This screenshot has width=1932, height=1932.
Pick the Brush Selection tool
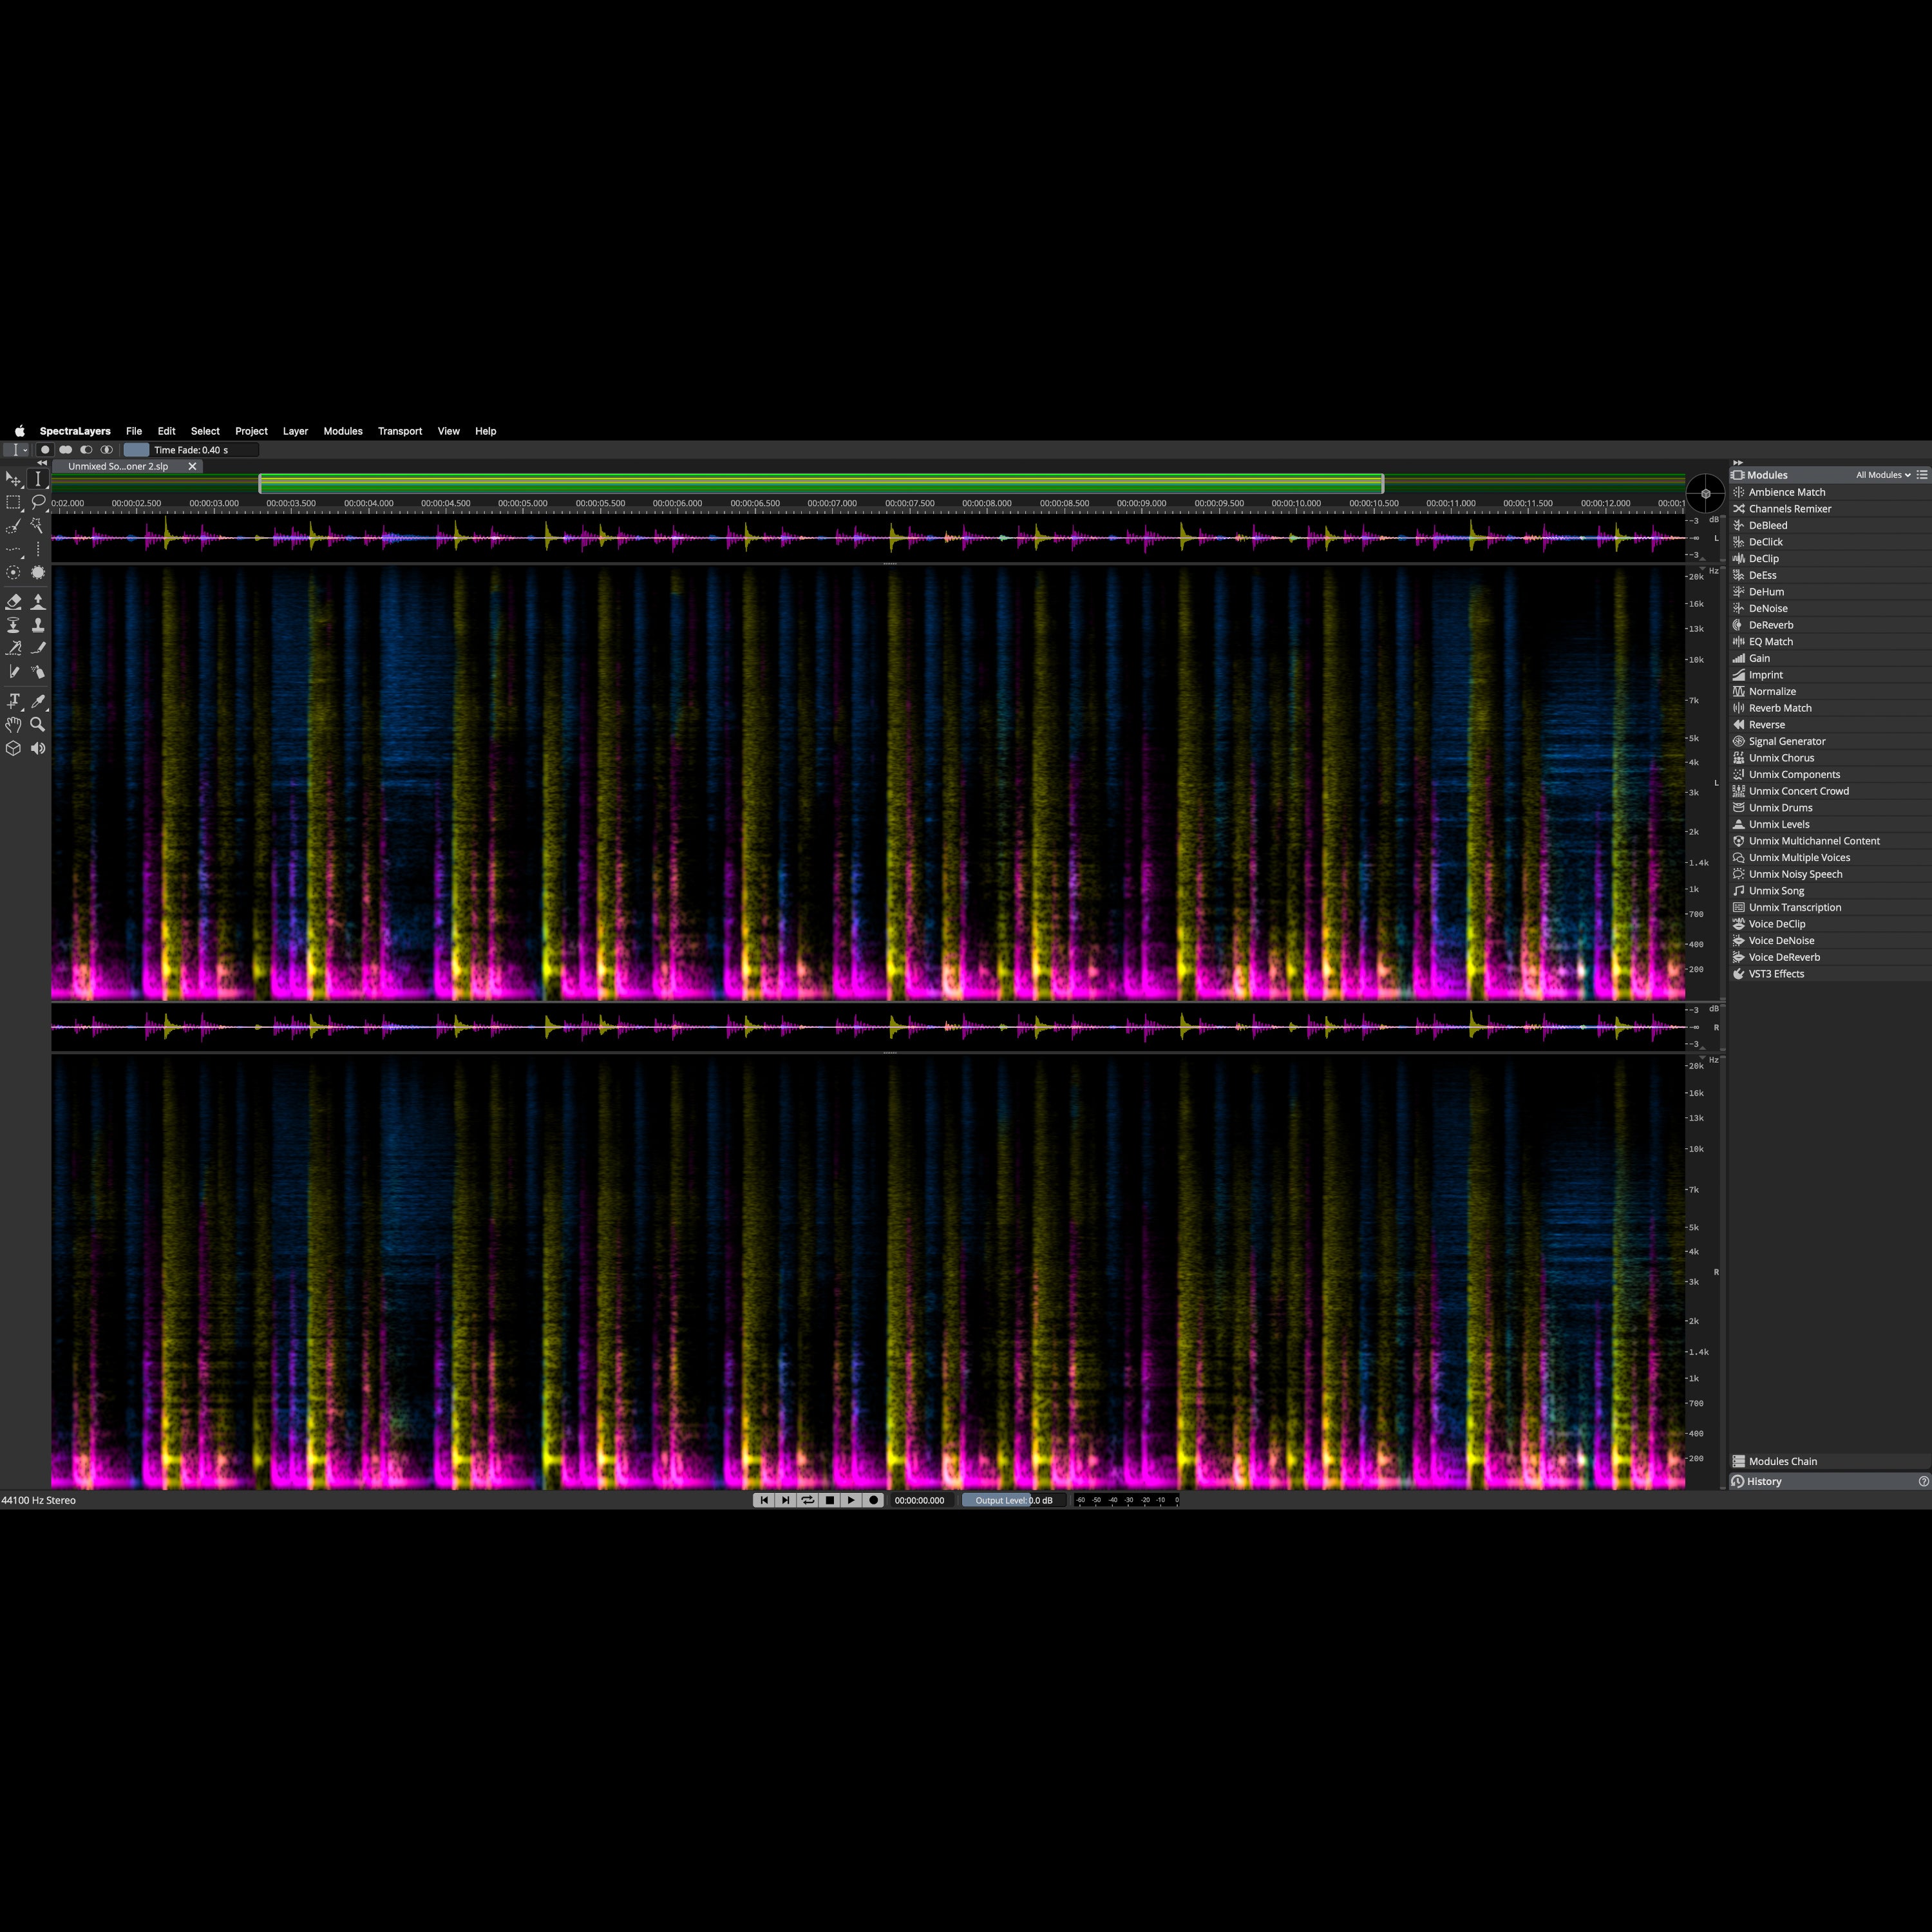pyautogui.click(x=13, y=526)
